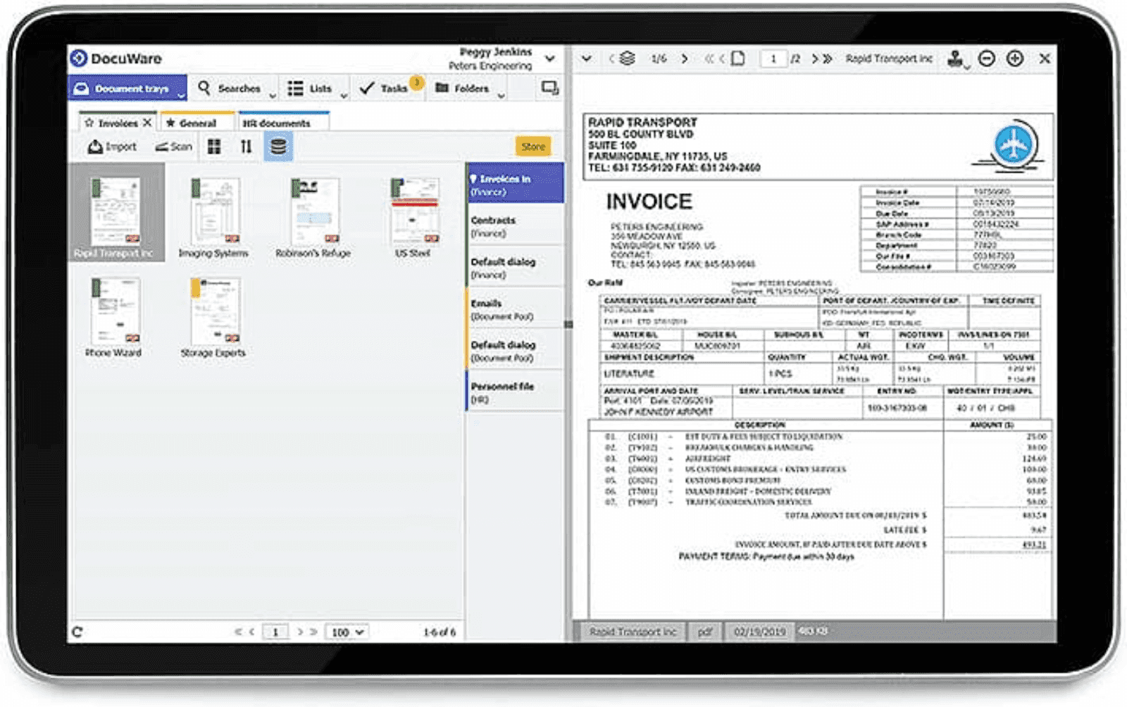Toggle the favorite star on the General tab
This screenshot has height=707, width=1127.
[170, 122]
